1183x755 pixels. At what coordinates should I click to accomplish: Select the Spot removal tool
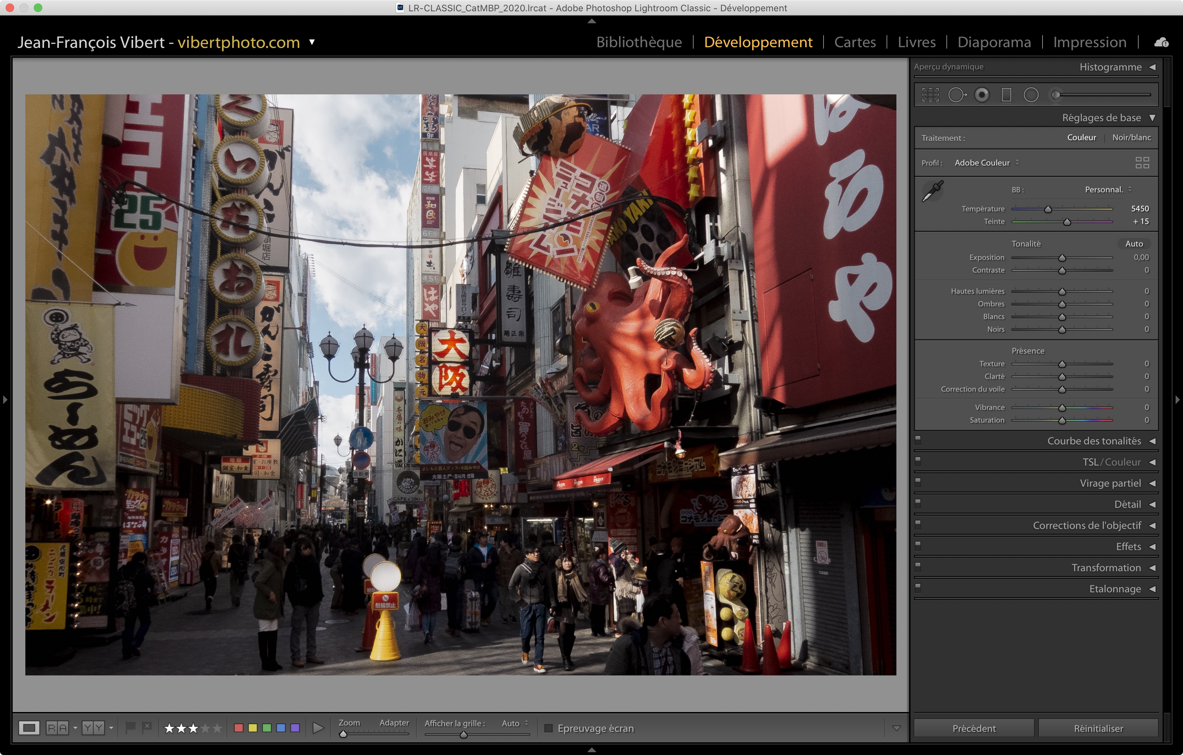pos(956,95)
